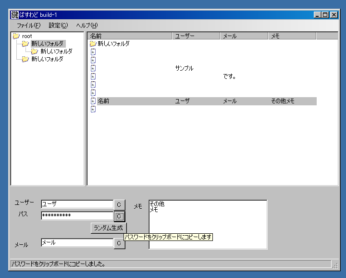The width and height of the screenshot is (346, 278).
Task: Click the resize grip in the status bar
Action: click(335, 264)
